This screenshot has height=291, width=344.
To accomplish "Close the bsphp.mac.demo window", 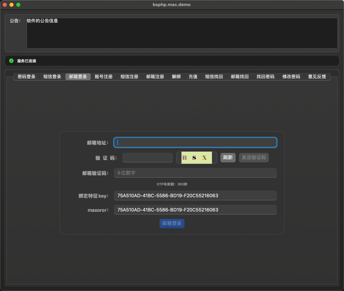I will (x=5, y=5).
